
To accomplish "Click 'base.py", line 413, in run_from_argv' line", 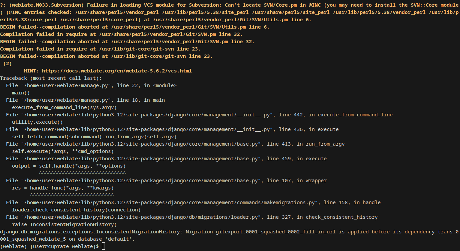I will click(175, 144).
